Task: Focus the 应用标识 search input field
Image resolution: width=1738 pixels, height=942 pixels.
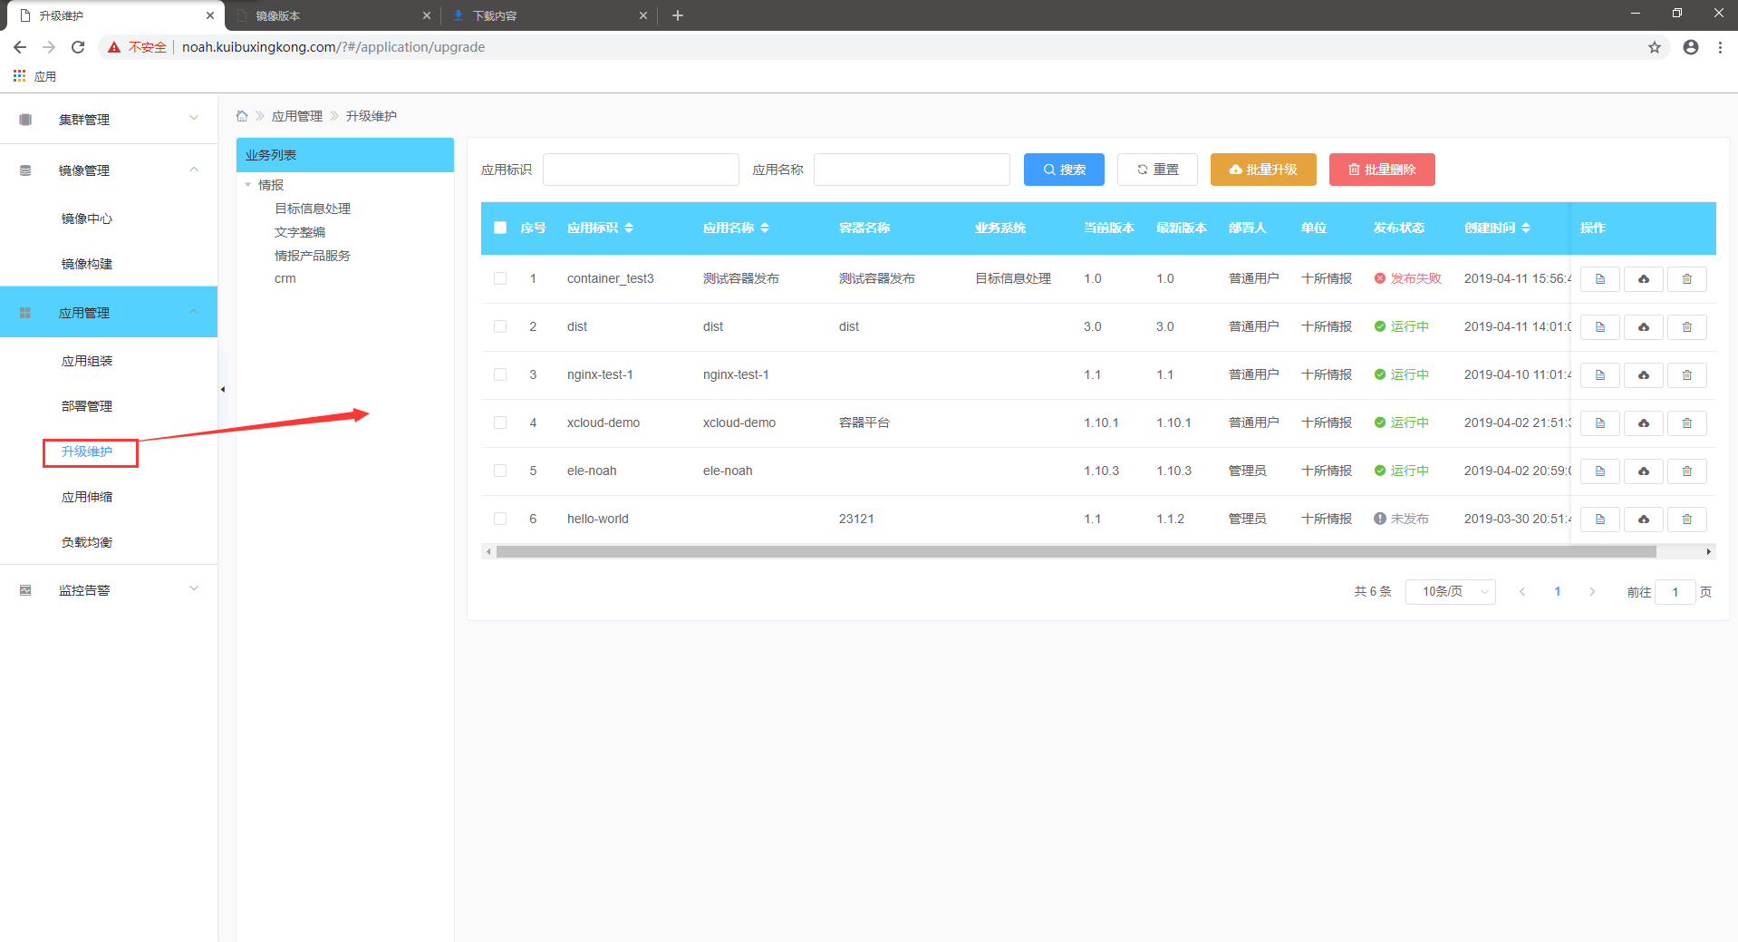Action: coord(641,170)
